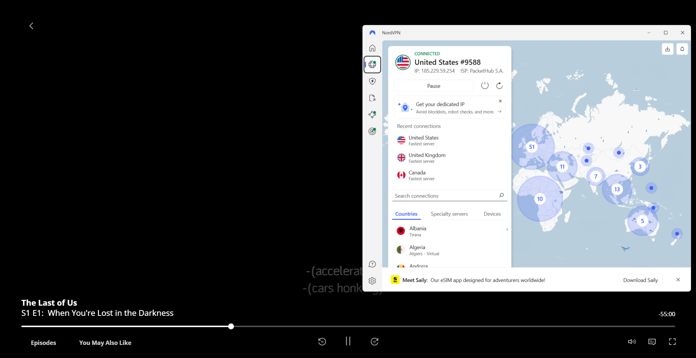The width and height of the screenshot is (696, 358).
Task: Click the United States flag by the connection status
Action: (x=403, y=62)
